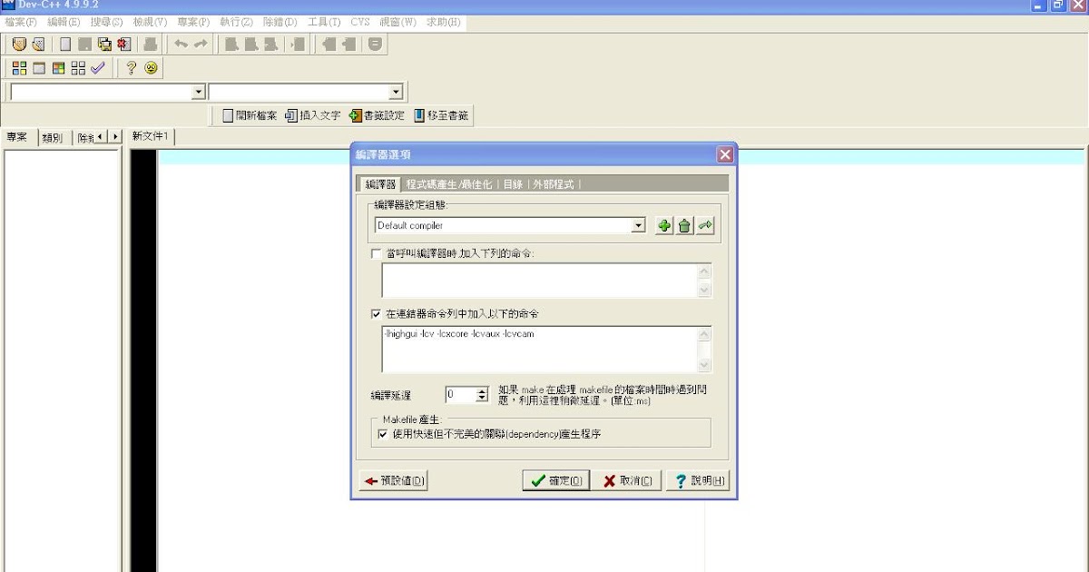Click the Compile icon with four colored squares
The width and height of the screenshot is (1089, 572).
(x=19, y=68)
